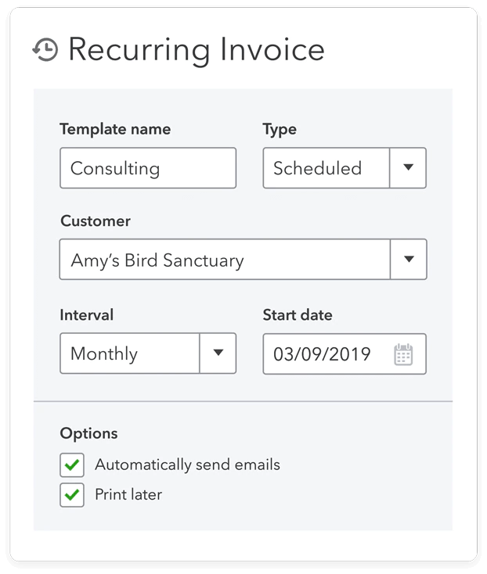Click the Print later label text
Screen dimensions: 487x574
(128, 494)
